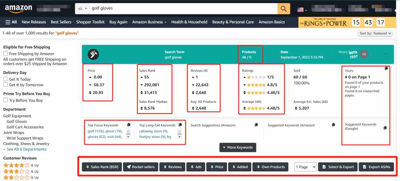Open Golf Gloves department link
The image size is (400, 181).
[17, 122]
